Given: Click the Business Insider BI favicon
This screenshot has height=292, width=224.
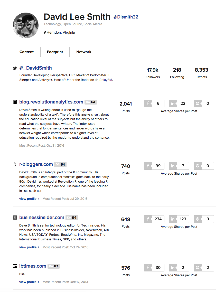Looking at the screenshot, I should [x=15, y=218].
